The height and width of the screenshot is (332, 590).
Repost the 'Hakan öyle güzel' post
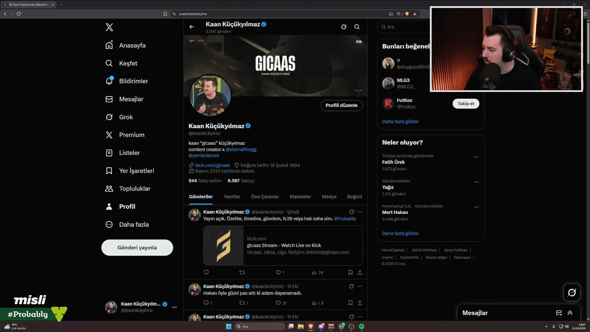click(242, 303)
